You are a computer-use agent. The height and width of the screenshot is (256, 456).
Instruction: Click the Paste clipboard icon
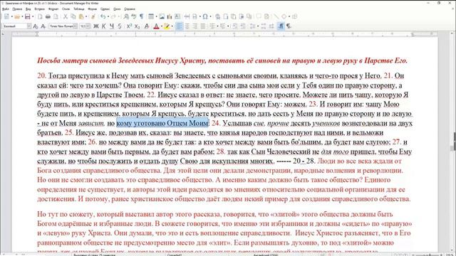[x=81, y=17]
